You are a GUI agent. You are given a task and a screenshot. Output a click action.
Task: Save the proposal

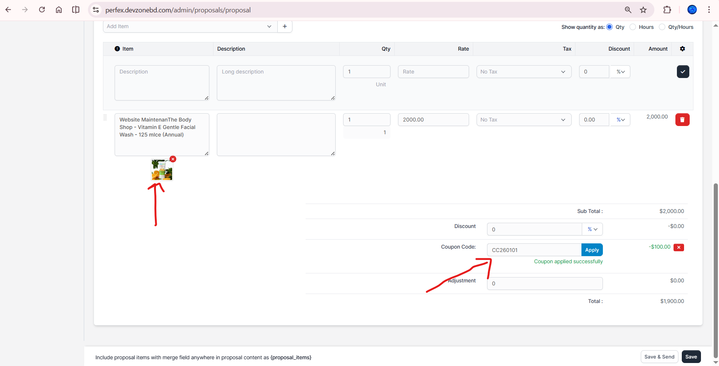click(691, 357)
